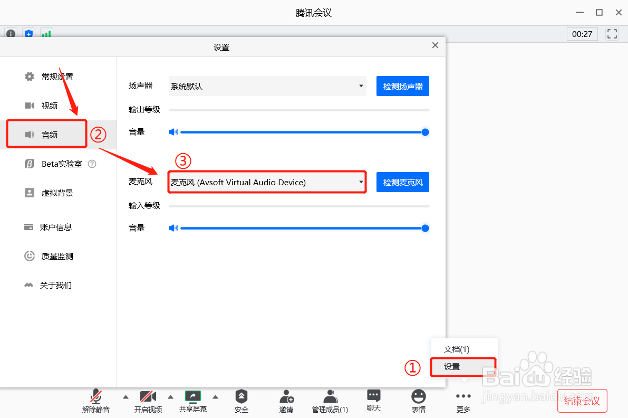Click help question mark next to Beta实验室
Viewport: 628px width, 418px height.
click(x=92, y=164)
